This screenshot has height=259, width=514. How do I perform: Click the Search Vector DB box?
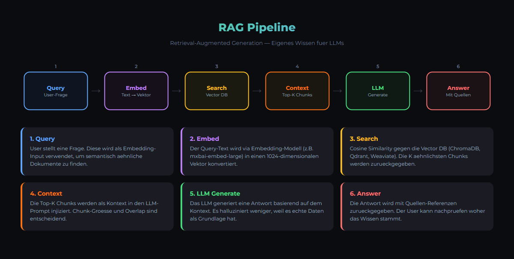pos(217,91)
